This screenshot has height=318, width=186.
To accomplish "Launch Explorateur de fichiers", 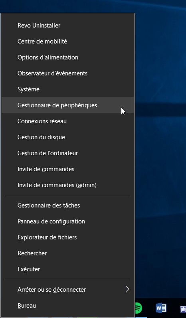I will tap(67, 237).
